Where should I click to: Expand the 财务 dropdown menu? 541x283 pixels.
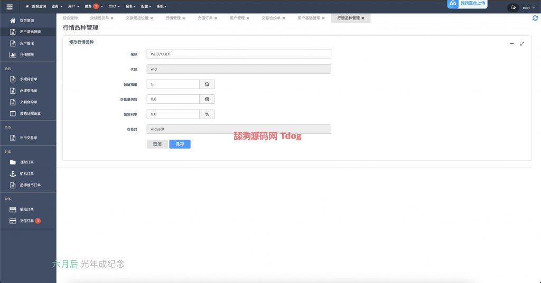point(94,6)
